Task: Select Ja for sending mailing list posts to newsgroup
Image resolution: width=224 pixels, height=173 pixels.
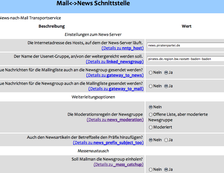Action: coord(166,73)
